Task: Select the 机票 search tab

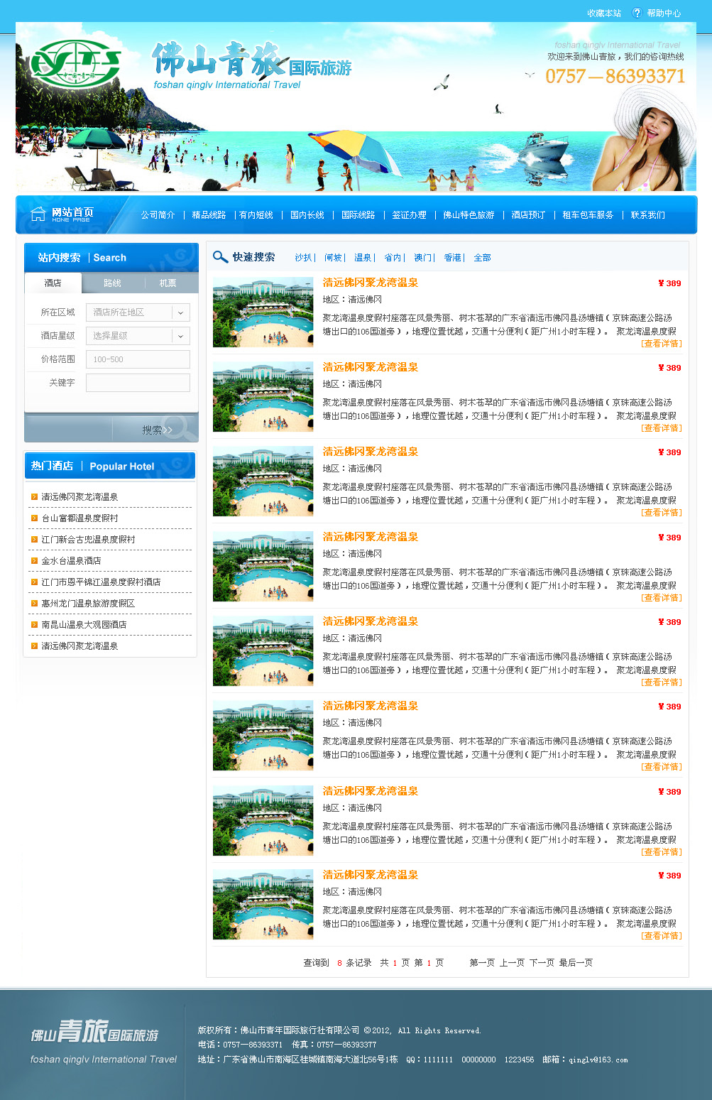Action: [x=168, y=283]
